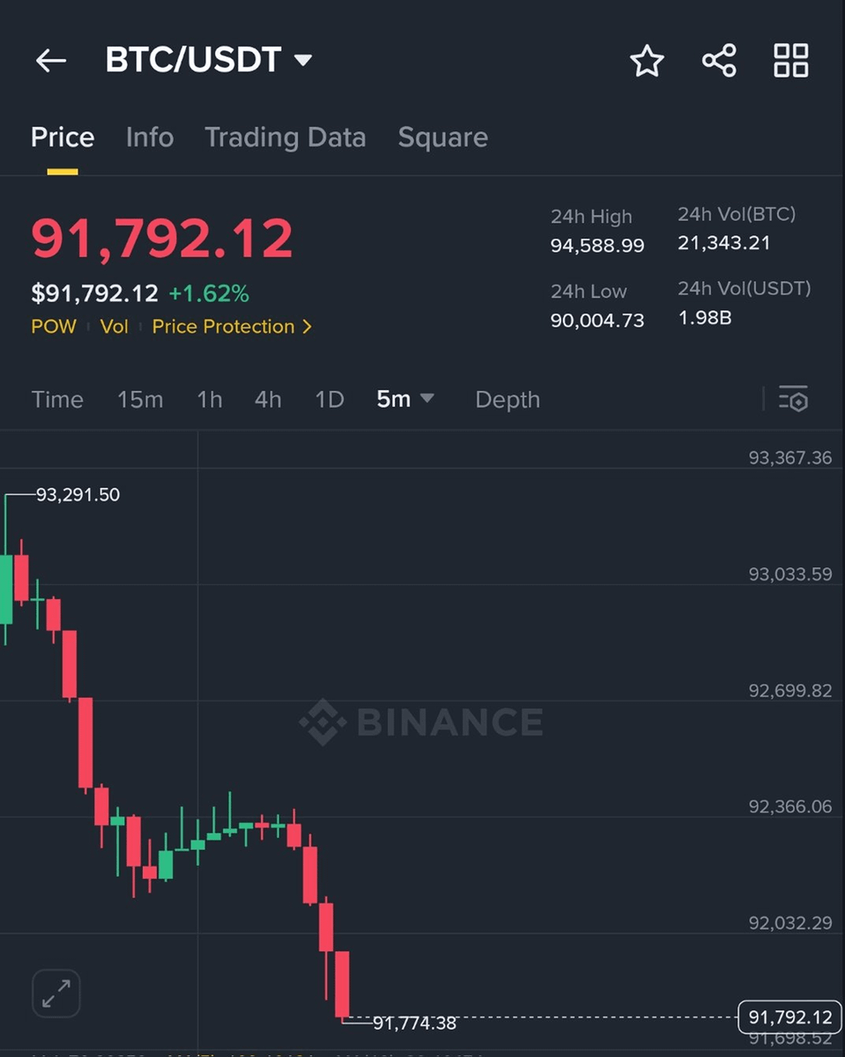
Task: Tap the 24h Vol(USDT) value 1.98B
Action: click(705, 317)
